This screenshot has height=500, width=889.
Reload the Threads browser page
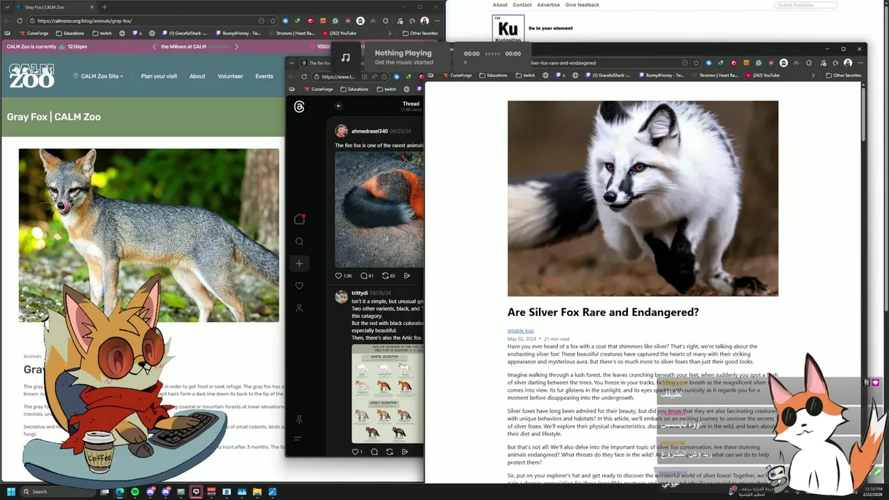(304, 76)
